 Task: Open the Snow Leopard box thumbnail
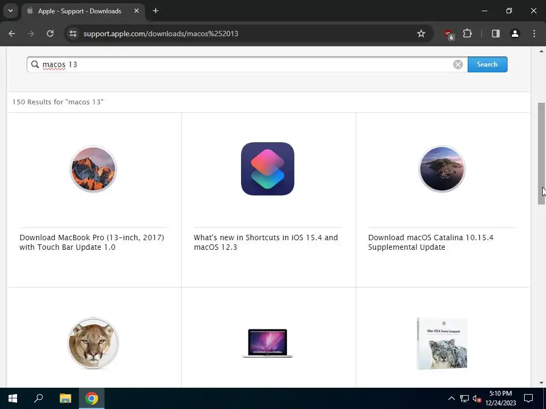442,343
